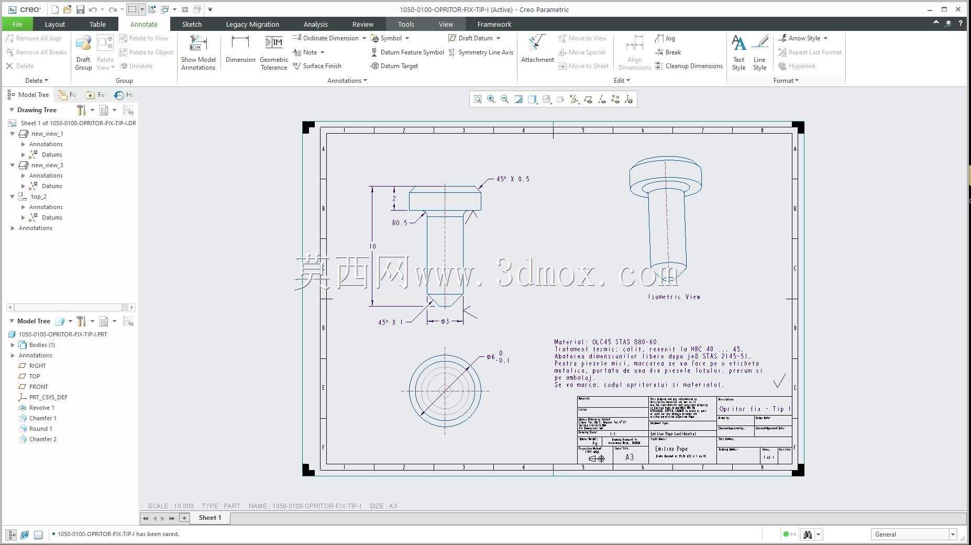Select Chamfer 2 in the model tree
This screenshot has height=545, width=971.
42,439
